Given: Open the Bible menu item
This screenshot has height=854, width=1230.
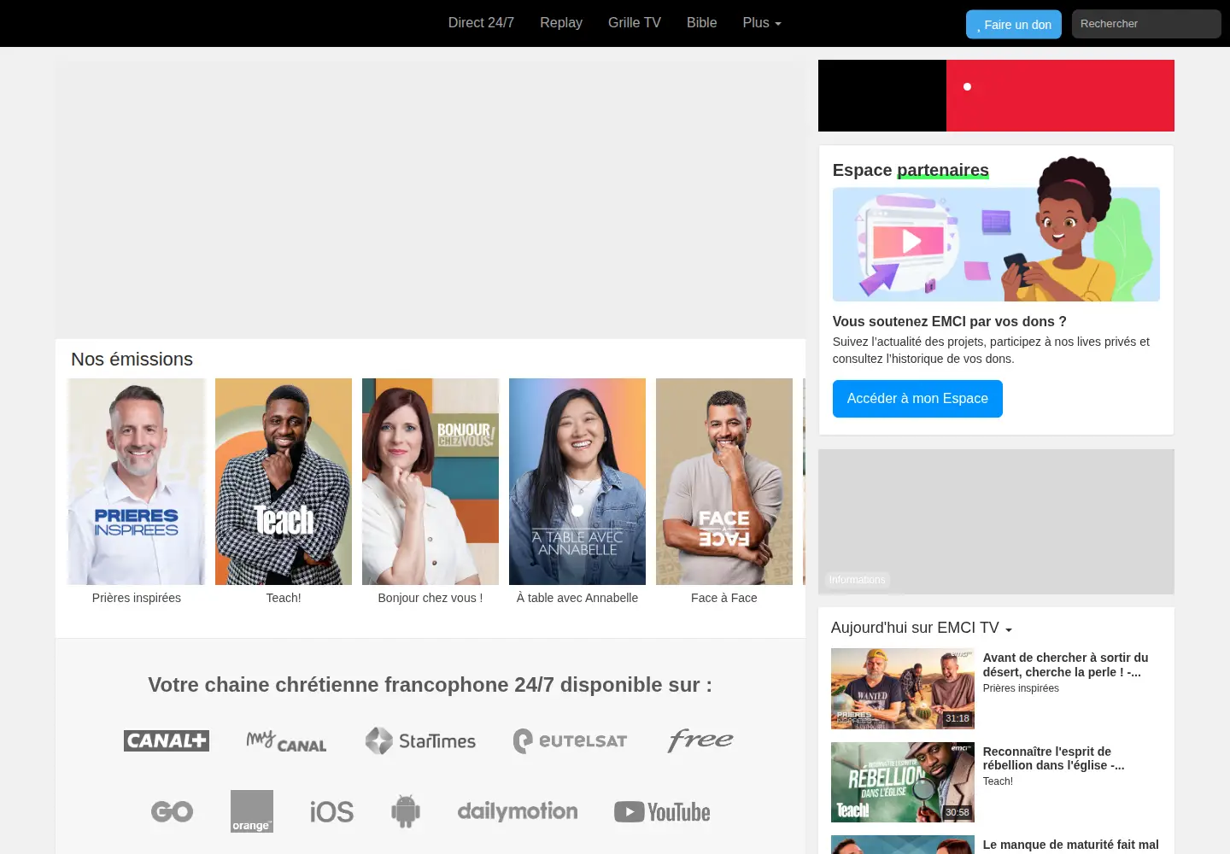Looking at the screenshot, I should point(701,23).
